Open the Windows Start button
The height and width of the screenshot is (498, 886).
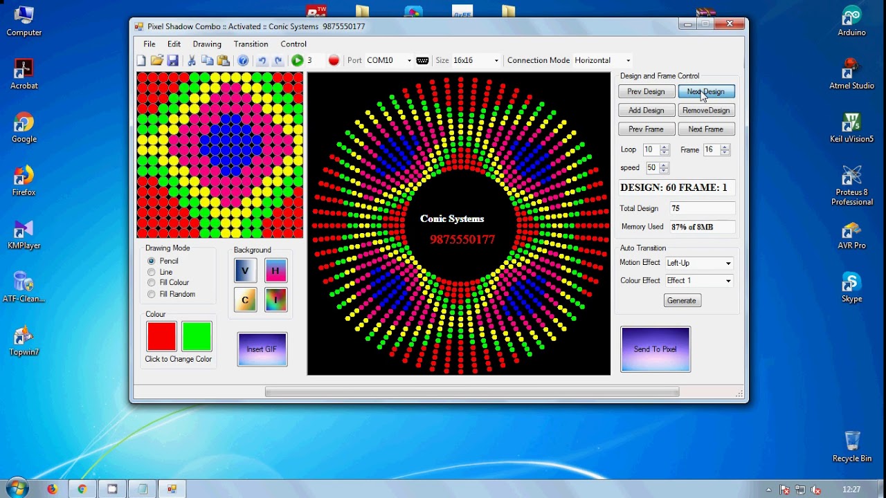tap(17, 488)
